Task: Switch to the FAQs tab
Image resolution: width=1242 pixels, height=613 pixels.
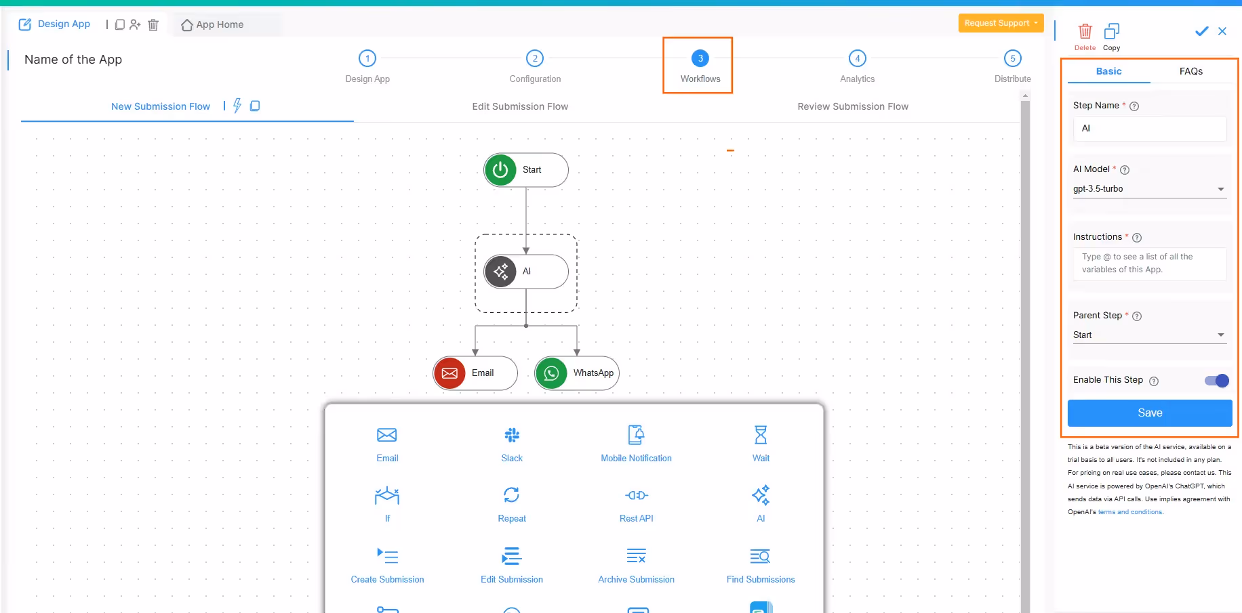Action: coord(1191,71)
